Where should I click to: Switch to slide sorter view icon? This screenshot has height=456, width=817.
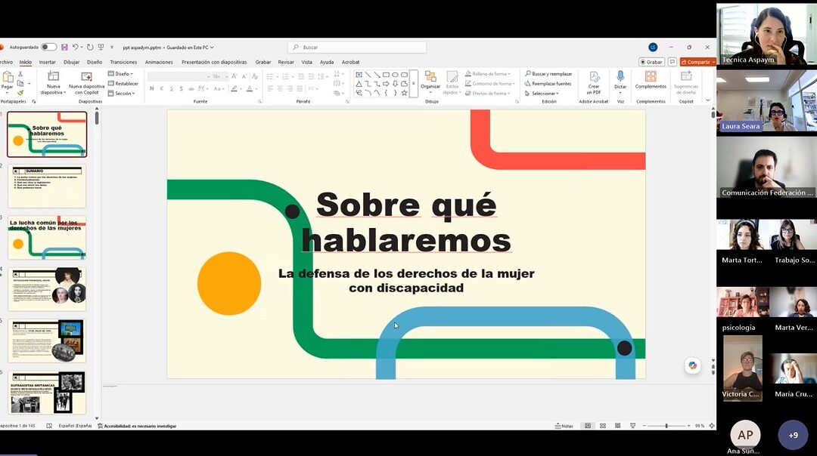click(603, 426)
